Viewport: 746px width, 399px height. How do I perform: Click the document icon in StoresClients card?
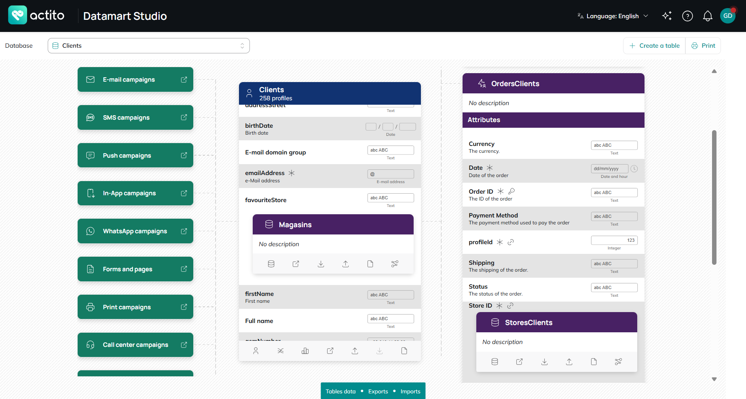tap(594, 362)
